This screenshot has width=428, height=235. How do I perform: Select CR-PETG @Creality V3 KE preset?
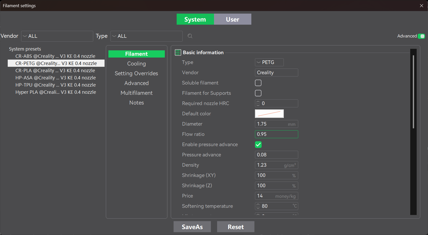(56, 63)
